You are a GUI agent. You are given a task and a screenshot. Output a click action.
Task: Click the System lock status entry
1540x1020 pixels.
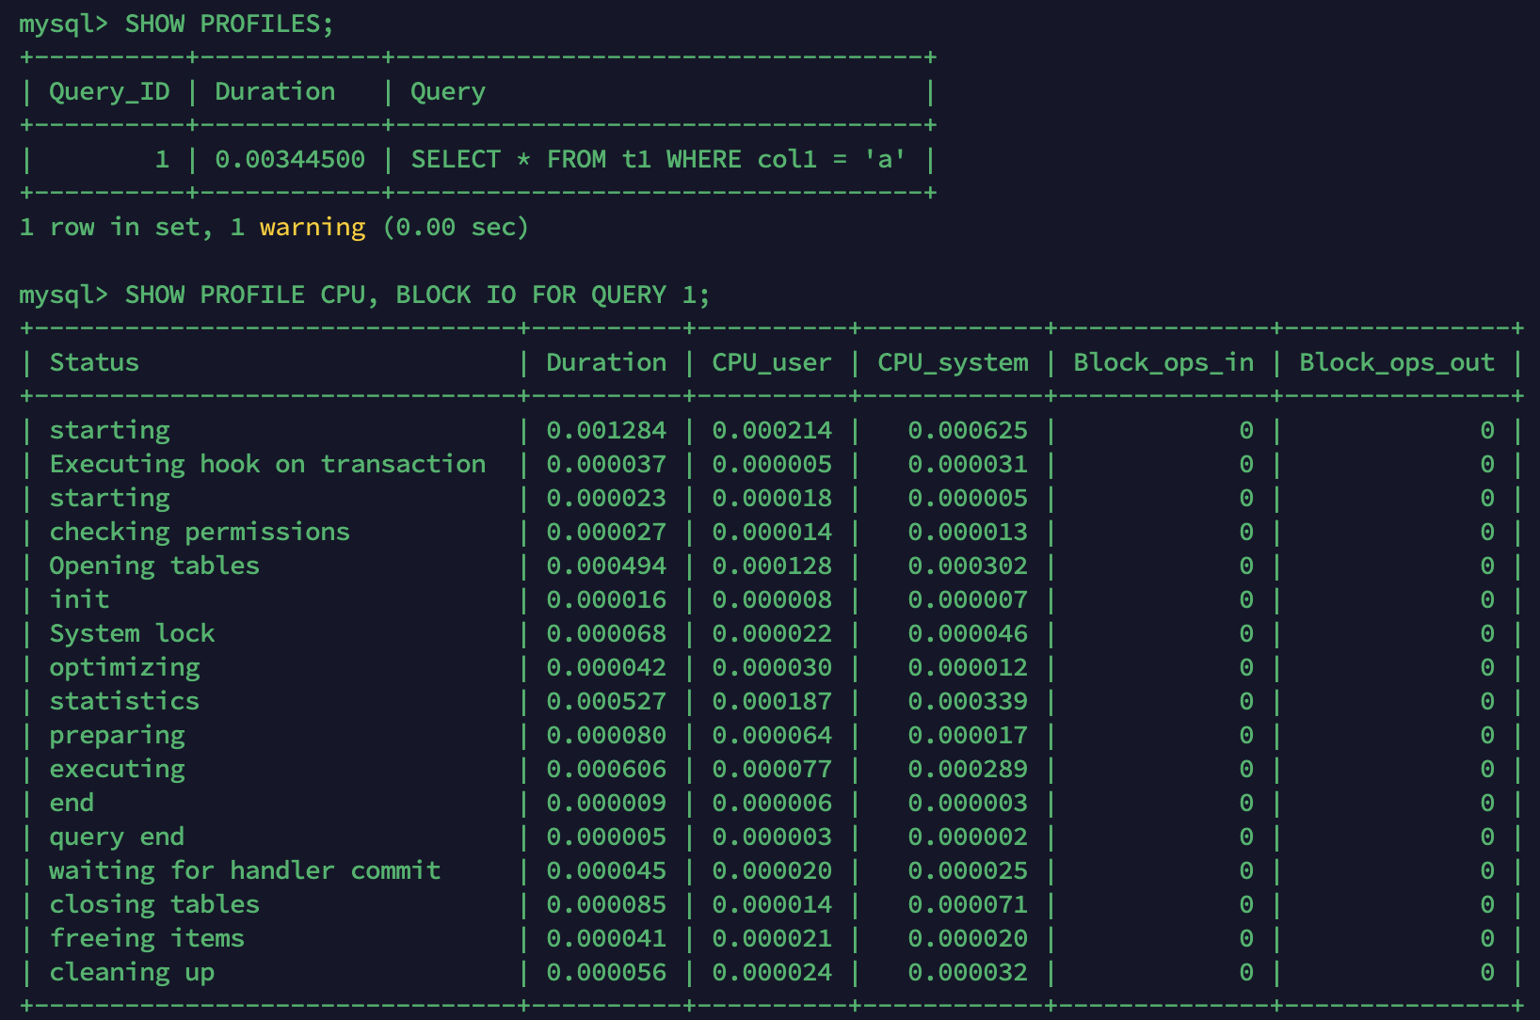(132, 633)
